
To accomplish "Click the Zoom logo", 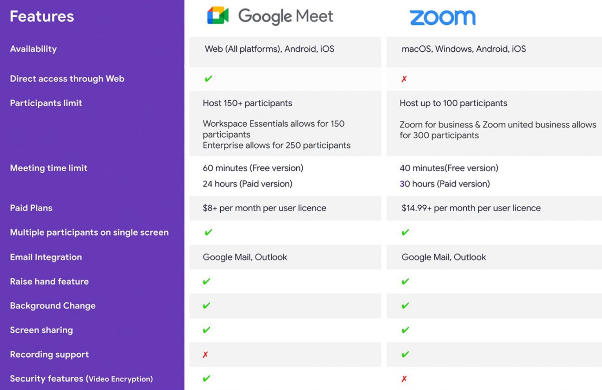I will click(442, 18).
